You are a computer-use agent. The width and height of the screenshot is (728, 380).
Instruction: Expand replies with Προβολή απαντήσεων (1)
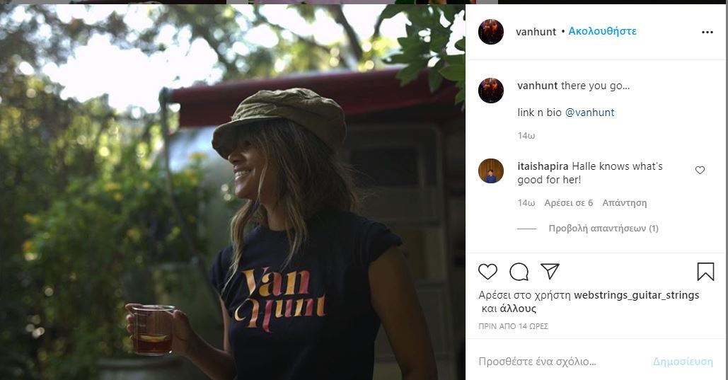pyautogui.click(x=603, y=229)
